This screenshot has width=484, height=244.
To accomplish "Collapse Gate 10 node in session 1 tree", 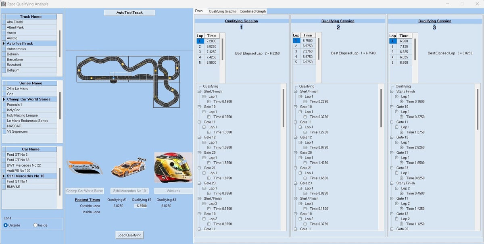I will coord(199,107).
